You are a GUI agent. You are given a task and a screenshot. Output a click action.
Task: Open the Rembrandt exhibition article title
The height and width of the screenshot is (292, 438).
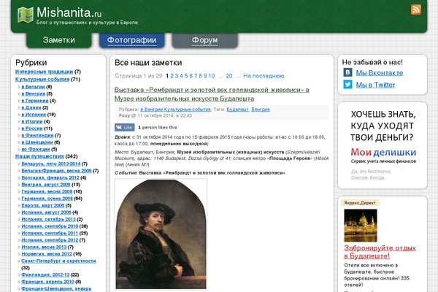pyautogui.click(x=212, y=94)
